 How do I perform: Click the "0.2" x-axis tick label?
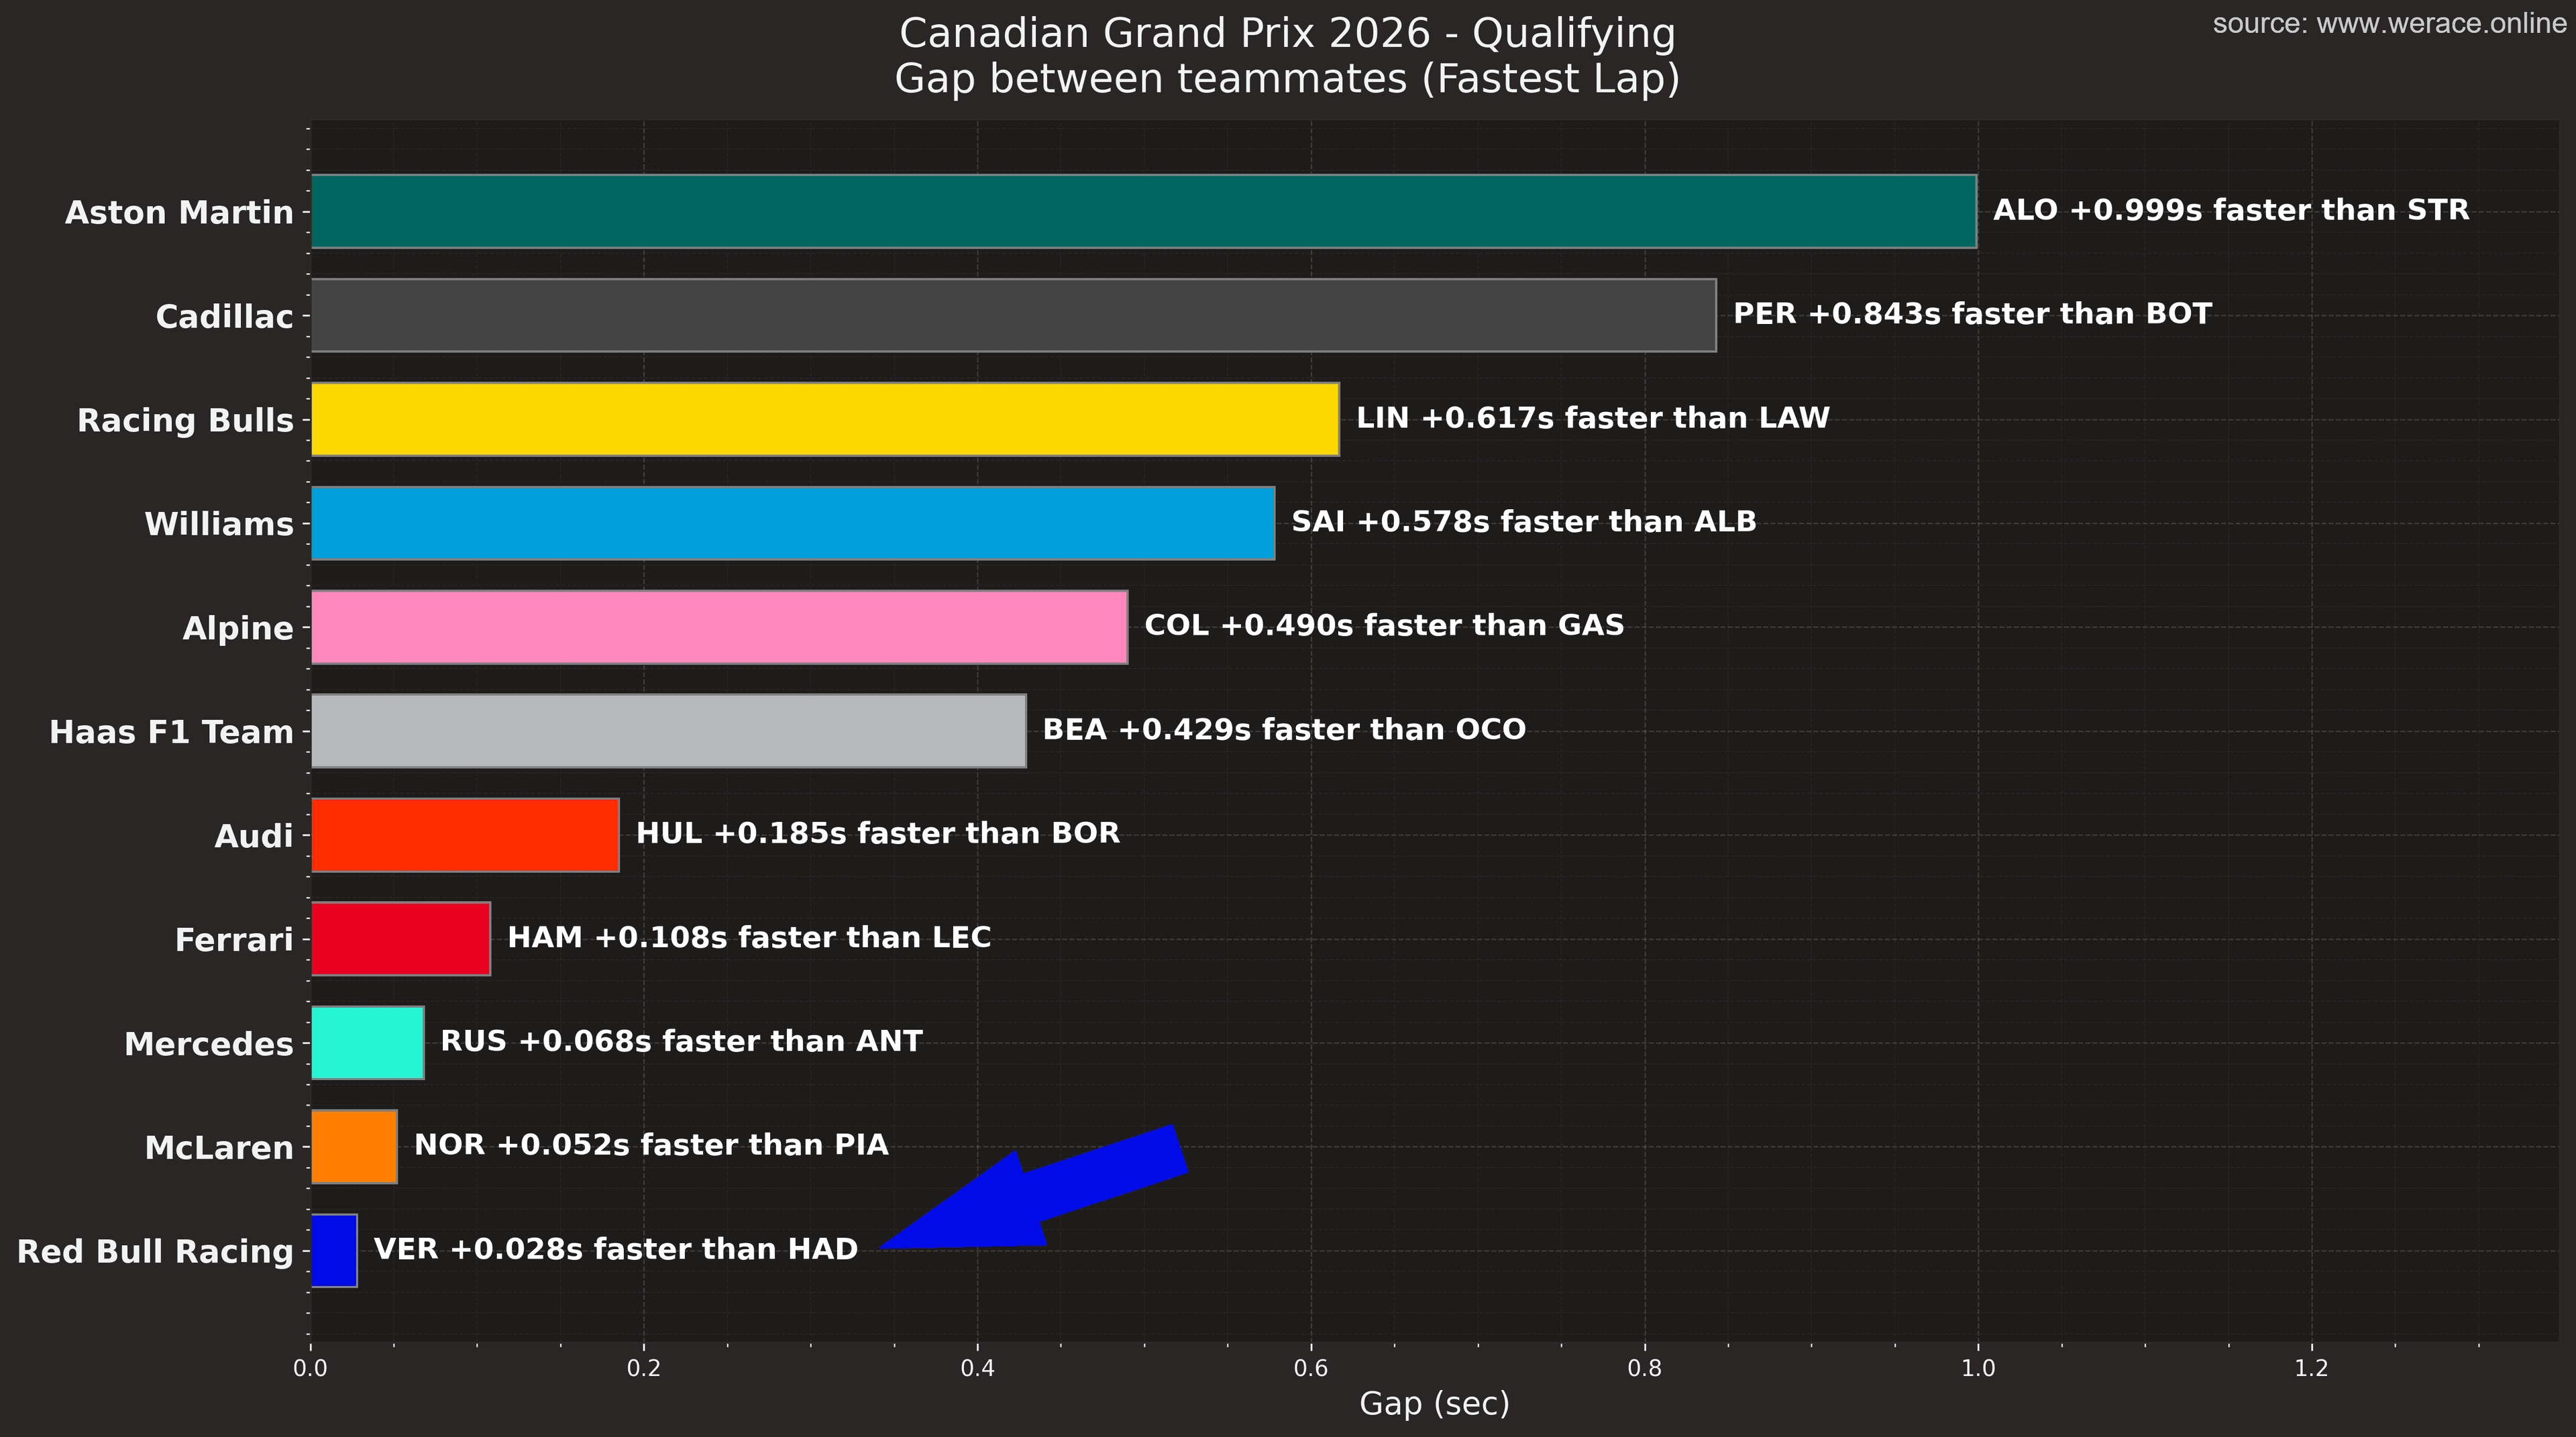click(644, 1368)
